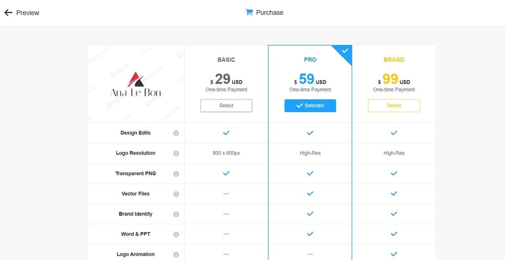Click the info icon for Brand Identity
The image size is (505, 260).
point(176,214)
